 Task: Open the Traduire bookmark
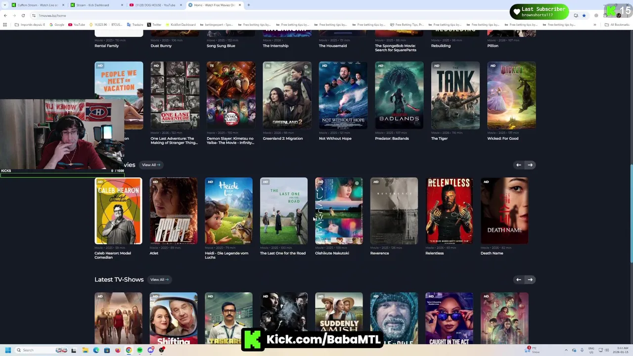click(x=135, y=25)
